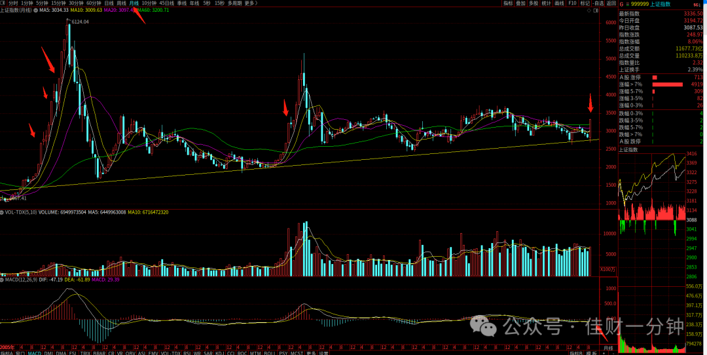Viewport: 707px width, 355px height.
Task: Select the BRAR indicator tab
Action: click(x=100, y=352)
